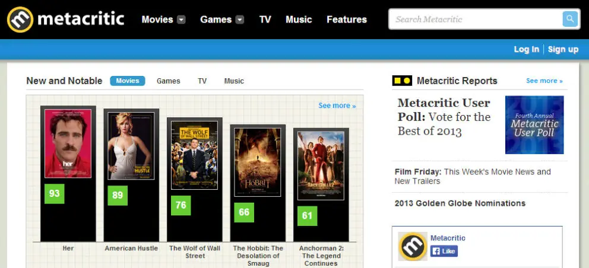Switch to Games tab in New and Notable
Screen dimensions: 589x268
coord(168,81)
